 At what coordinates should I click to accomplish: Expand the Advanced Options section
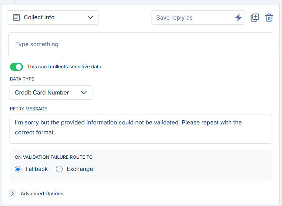36,193
